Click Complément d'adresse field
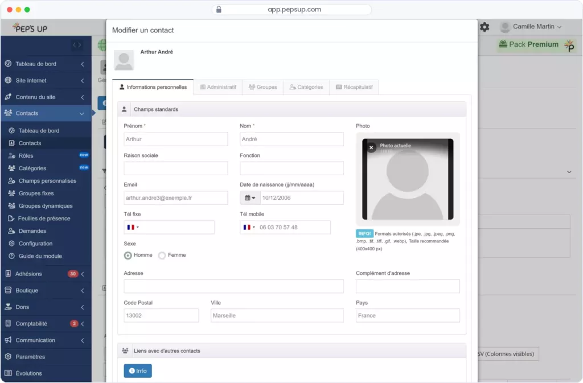Image resolution: width=583 pixels, height=383 pixels. [408, 286]
